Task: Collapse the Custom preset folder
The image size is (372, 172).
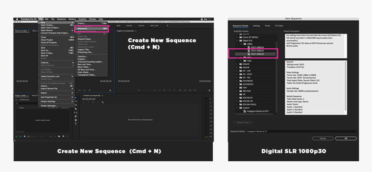Action: [237, 108]
